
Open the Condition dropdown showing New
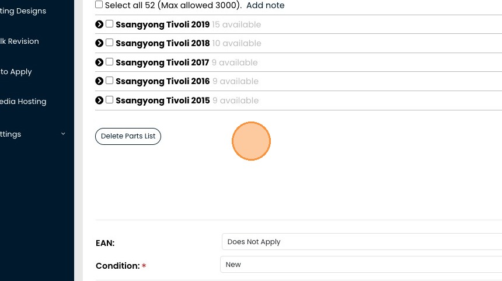(361, 265)
